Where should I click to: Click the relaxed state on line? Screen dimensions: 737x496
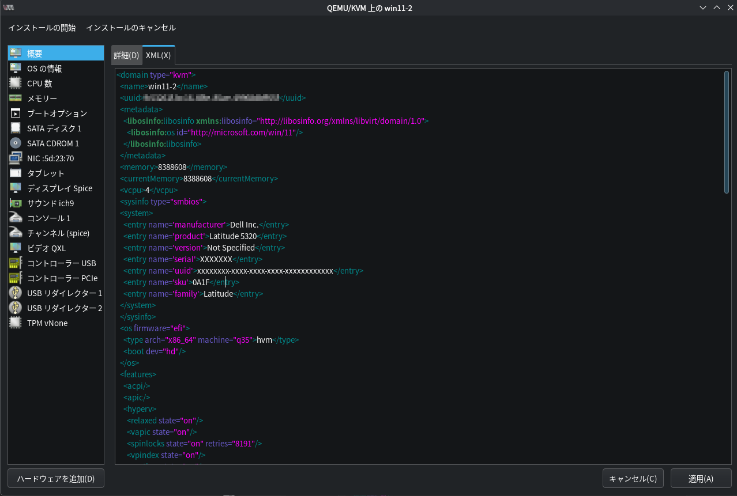(x=165, y=421)
